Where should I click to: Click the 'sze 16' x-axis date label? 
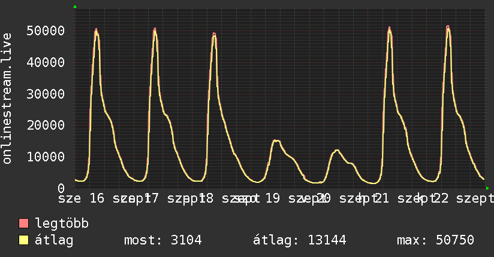pos(81,198)
